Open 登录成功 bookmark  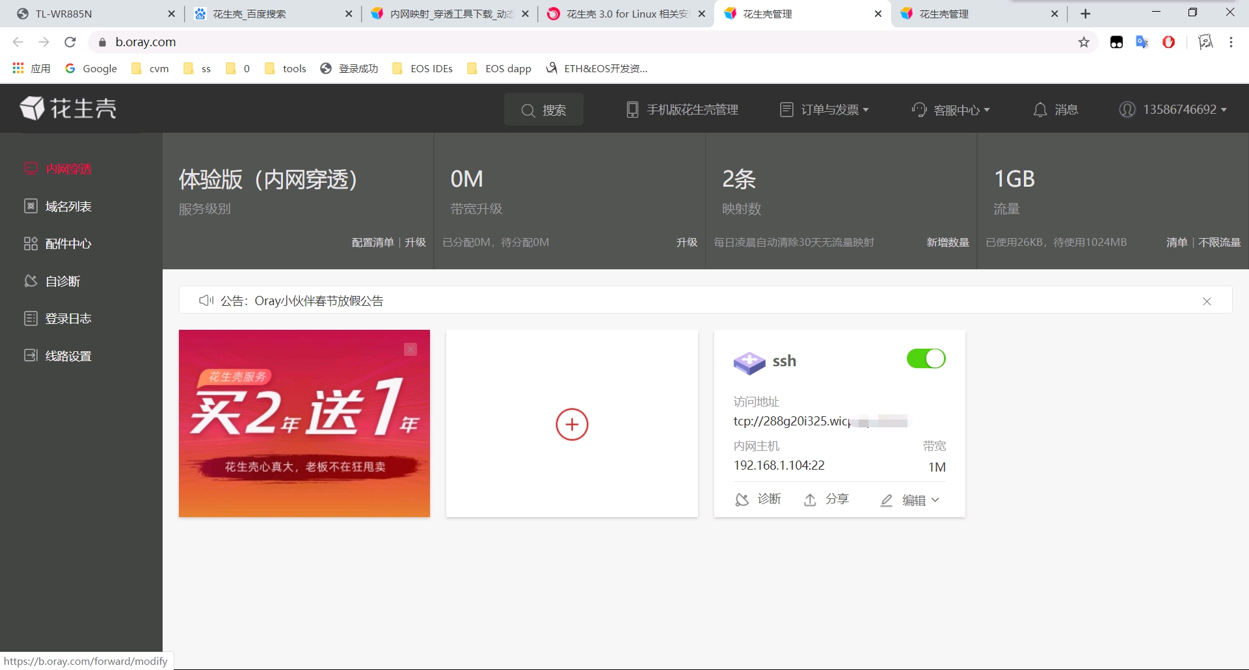[349, 68]
